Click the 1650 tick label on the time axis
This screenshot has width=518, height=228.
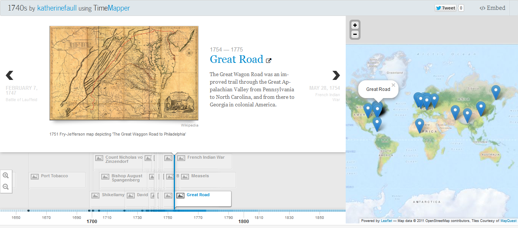(16, 218)
